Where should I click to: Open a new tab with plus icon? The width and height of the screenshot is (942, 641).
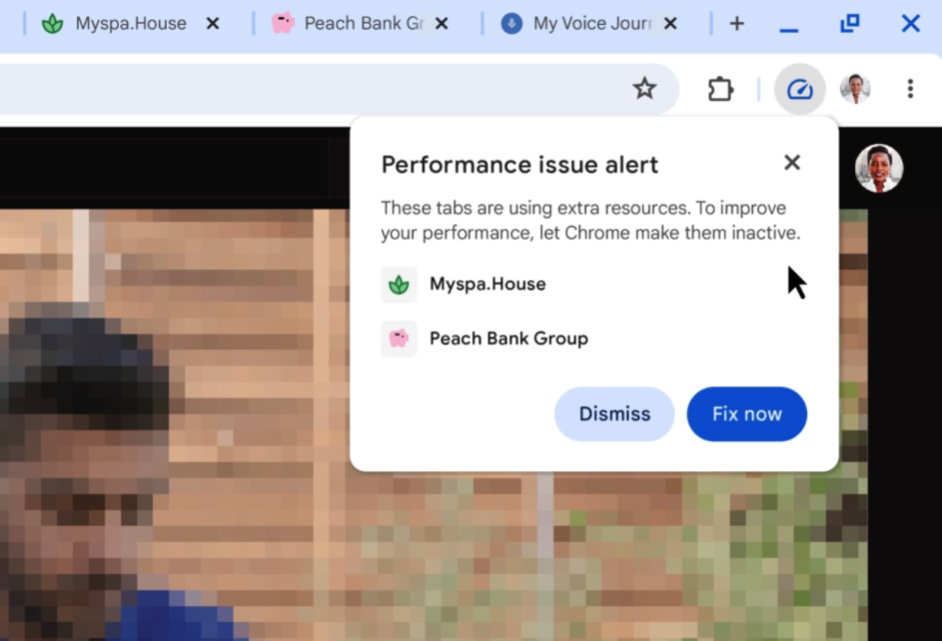pyautogui.click(x=736, y=24)
